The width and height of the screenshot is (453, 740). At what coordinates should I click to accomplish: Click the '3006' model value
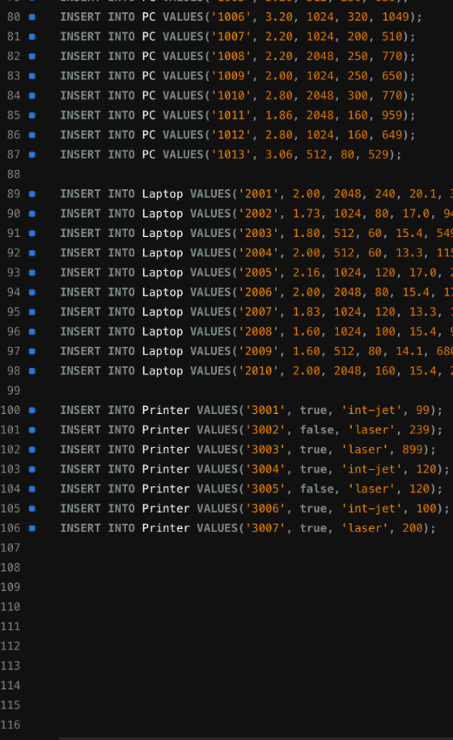265,508
